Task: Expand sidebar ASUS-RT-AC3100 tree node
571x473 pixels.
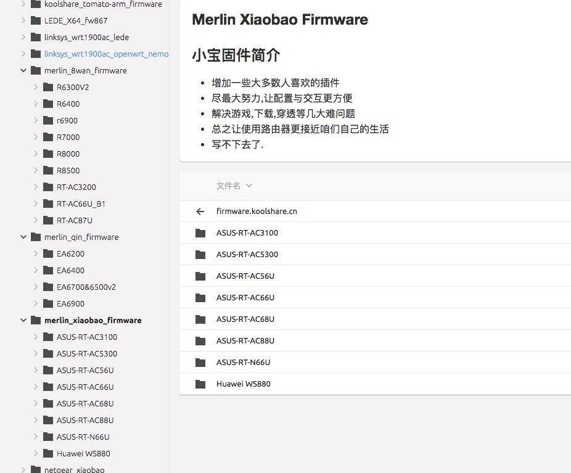Action: tap(36, 337)
